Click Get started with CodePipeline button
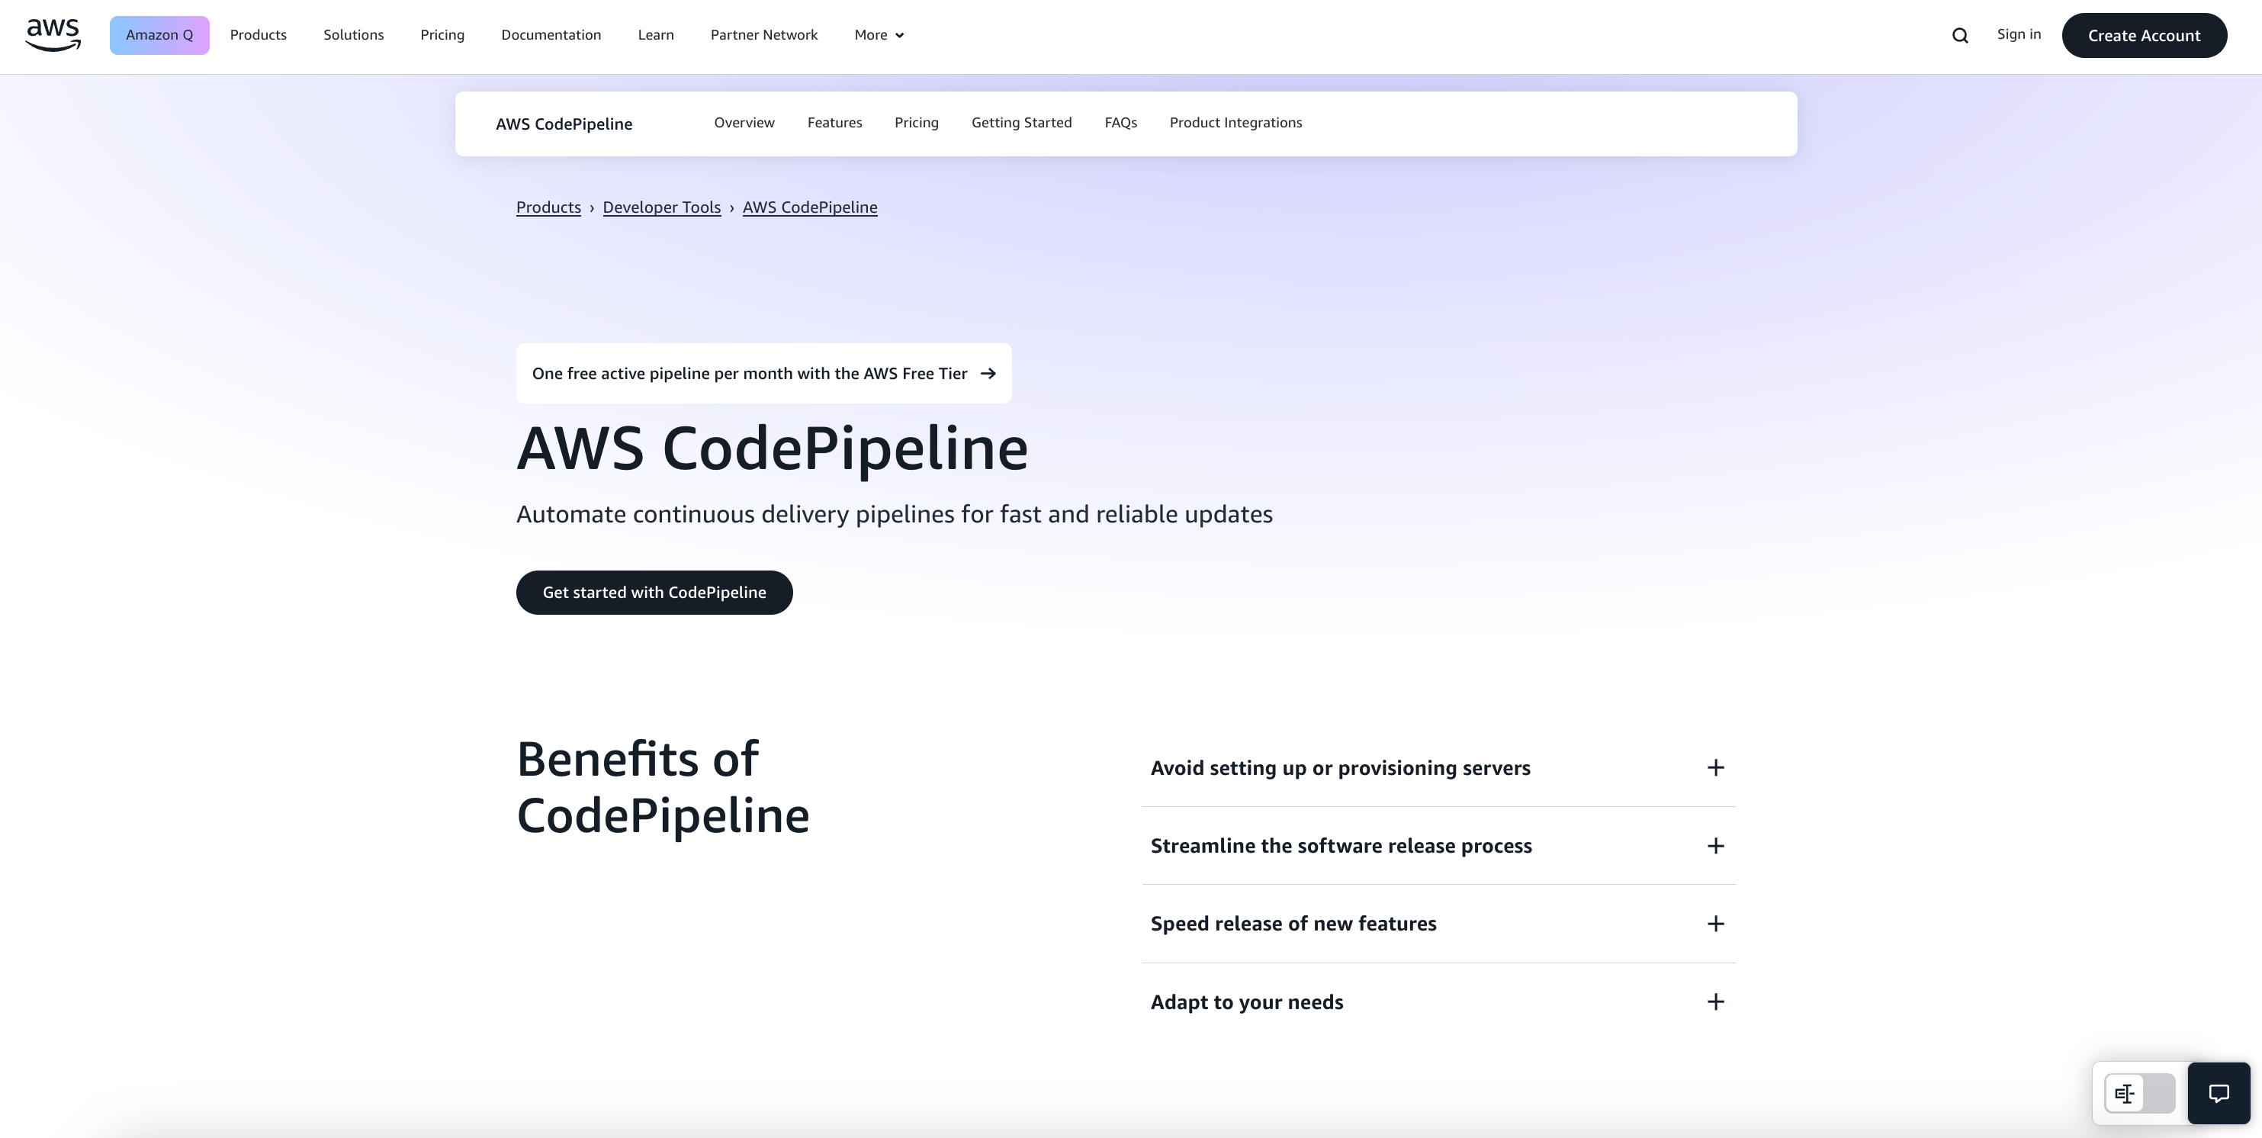This screenshot has height=1138, width=2262. [x=654, y=593]
